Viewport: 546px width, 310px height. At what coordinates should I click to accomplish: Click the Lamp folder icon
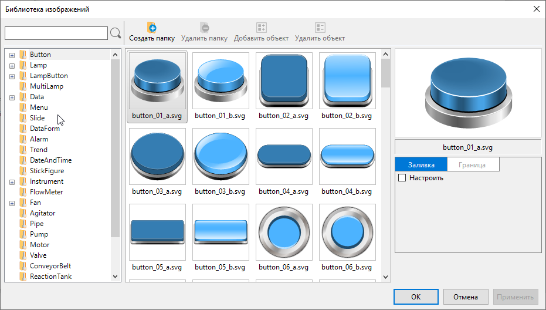pos(23,65)
